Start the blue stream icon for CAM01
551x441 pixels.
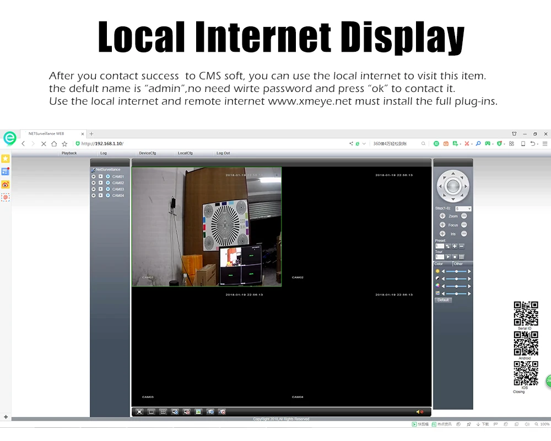108,177
